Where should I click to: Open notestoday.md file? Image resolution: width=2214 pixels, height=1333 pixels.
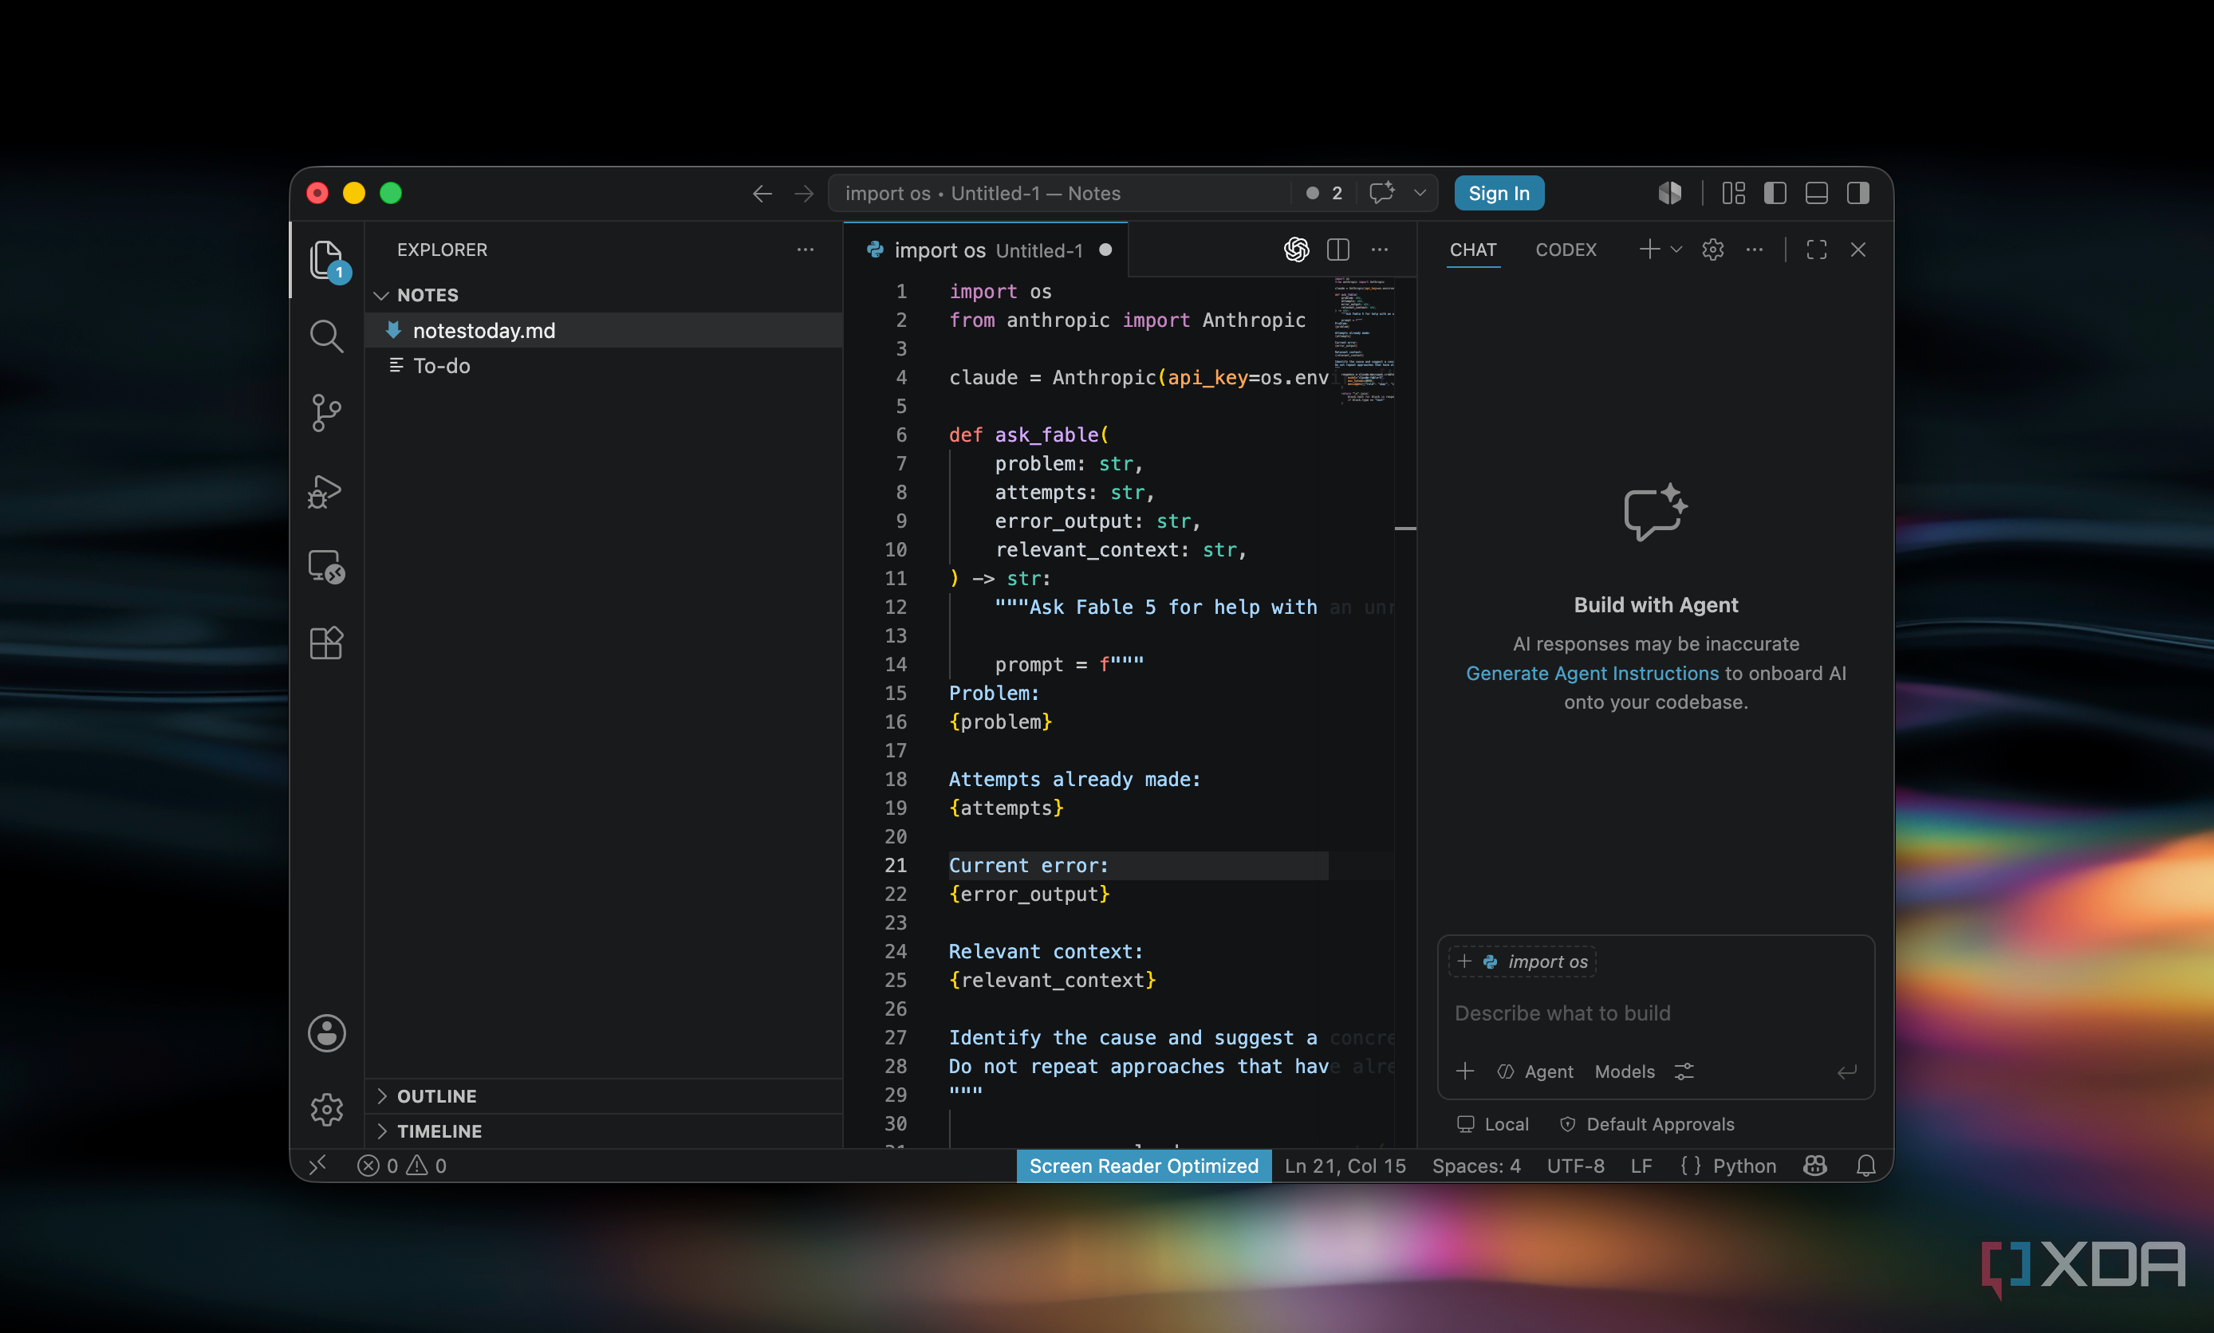click(x=604, y=331)
